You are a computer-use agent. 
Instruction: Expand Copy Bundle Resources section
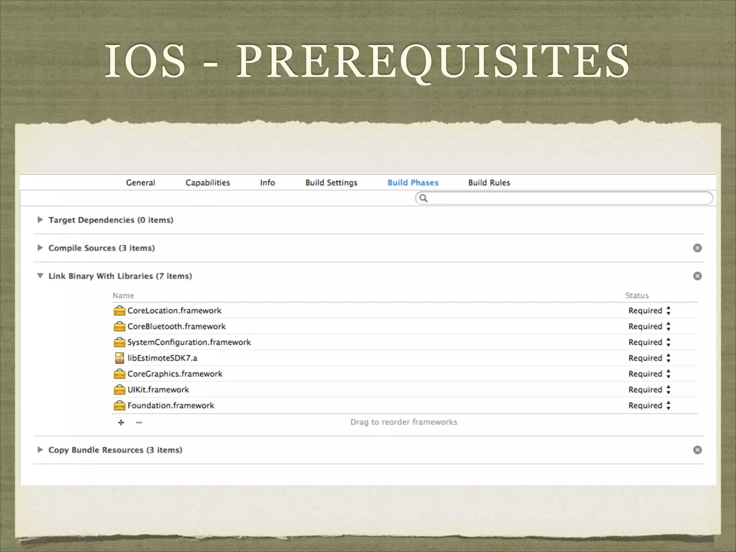coord(40,450)
